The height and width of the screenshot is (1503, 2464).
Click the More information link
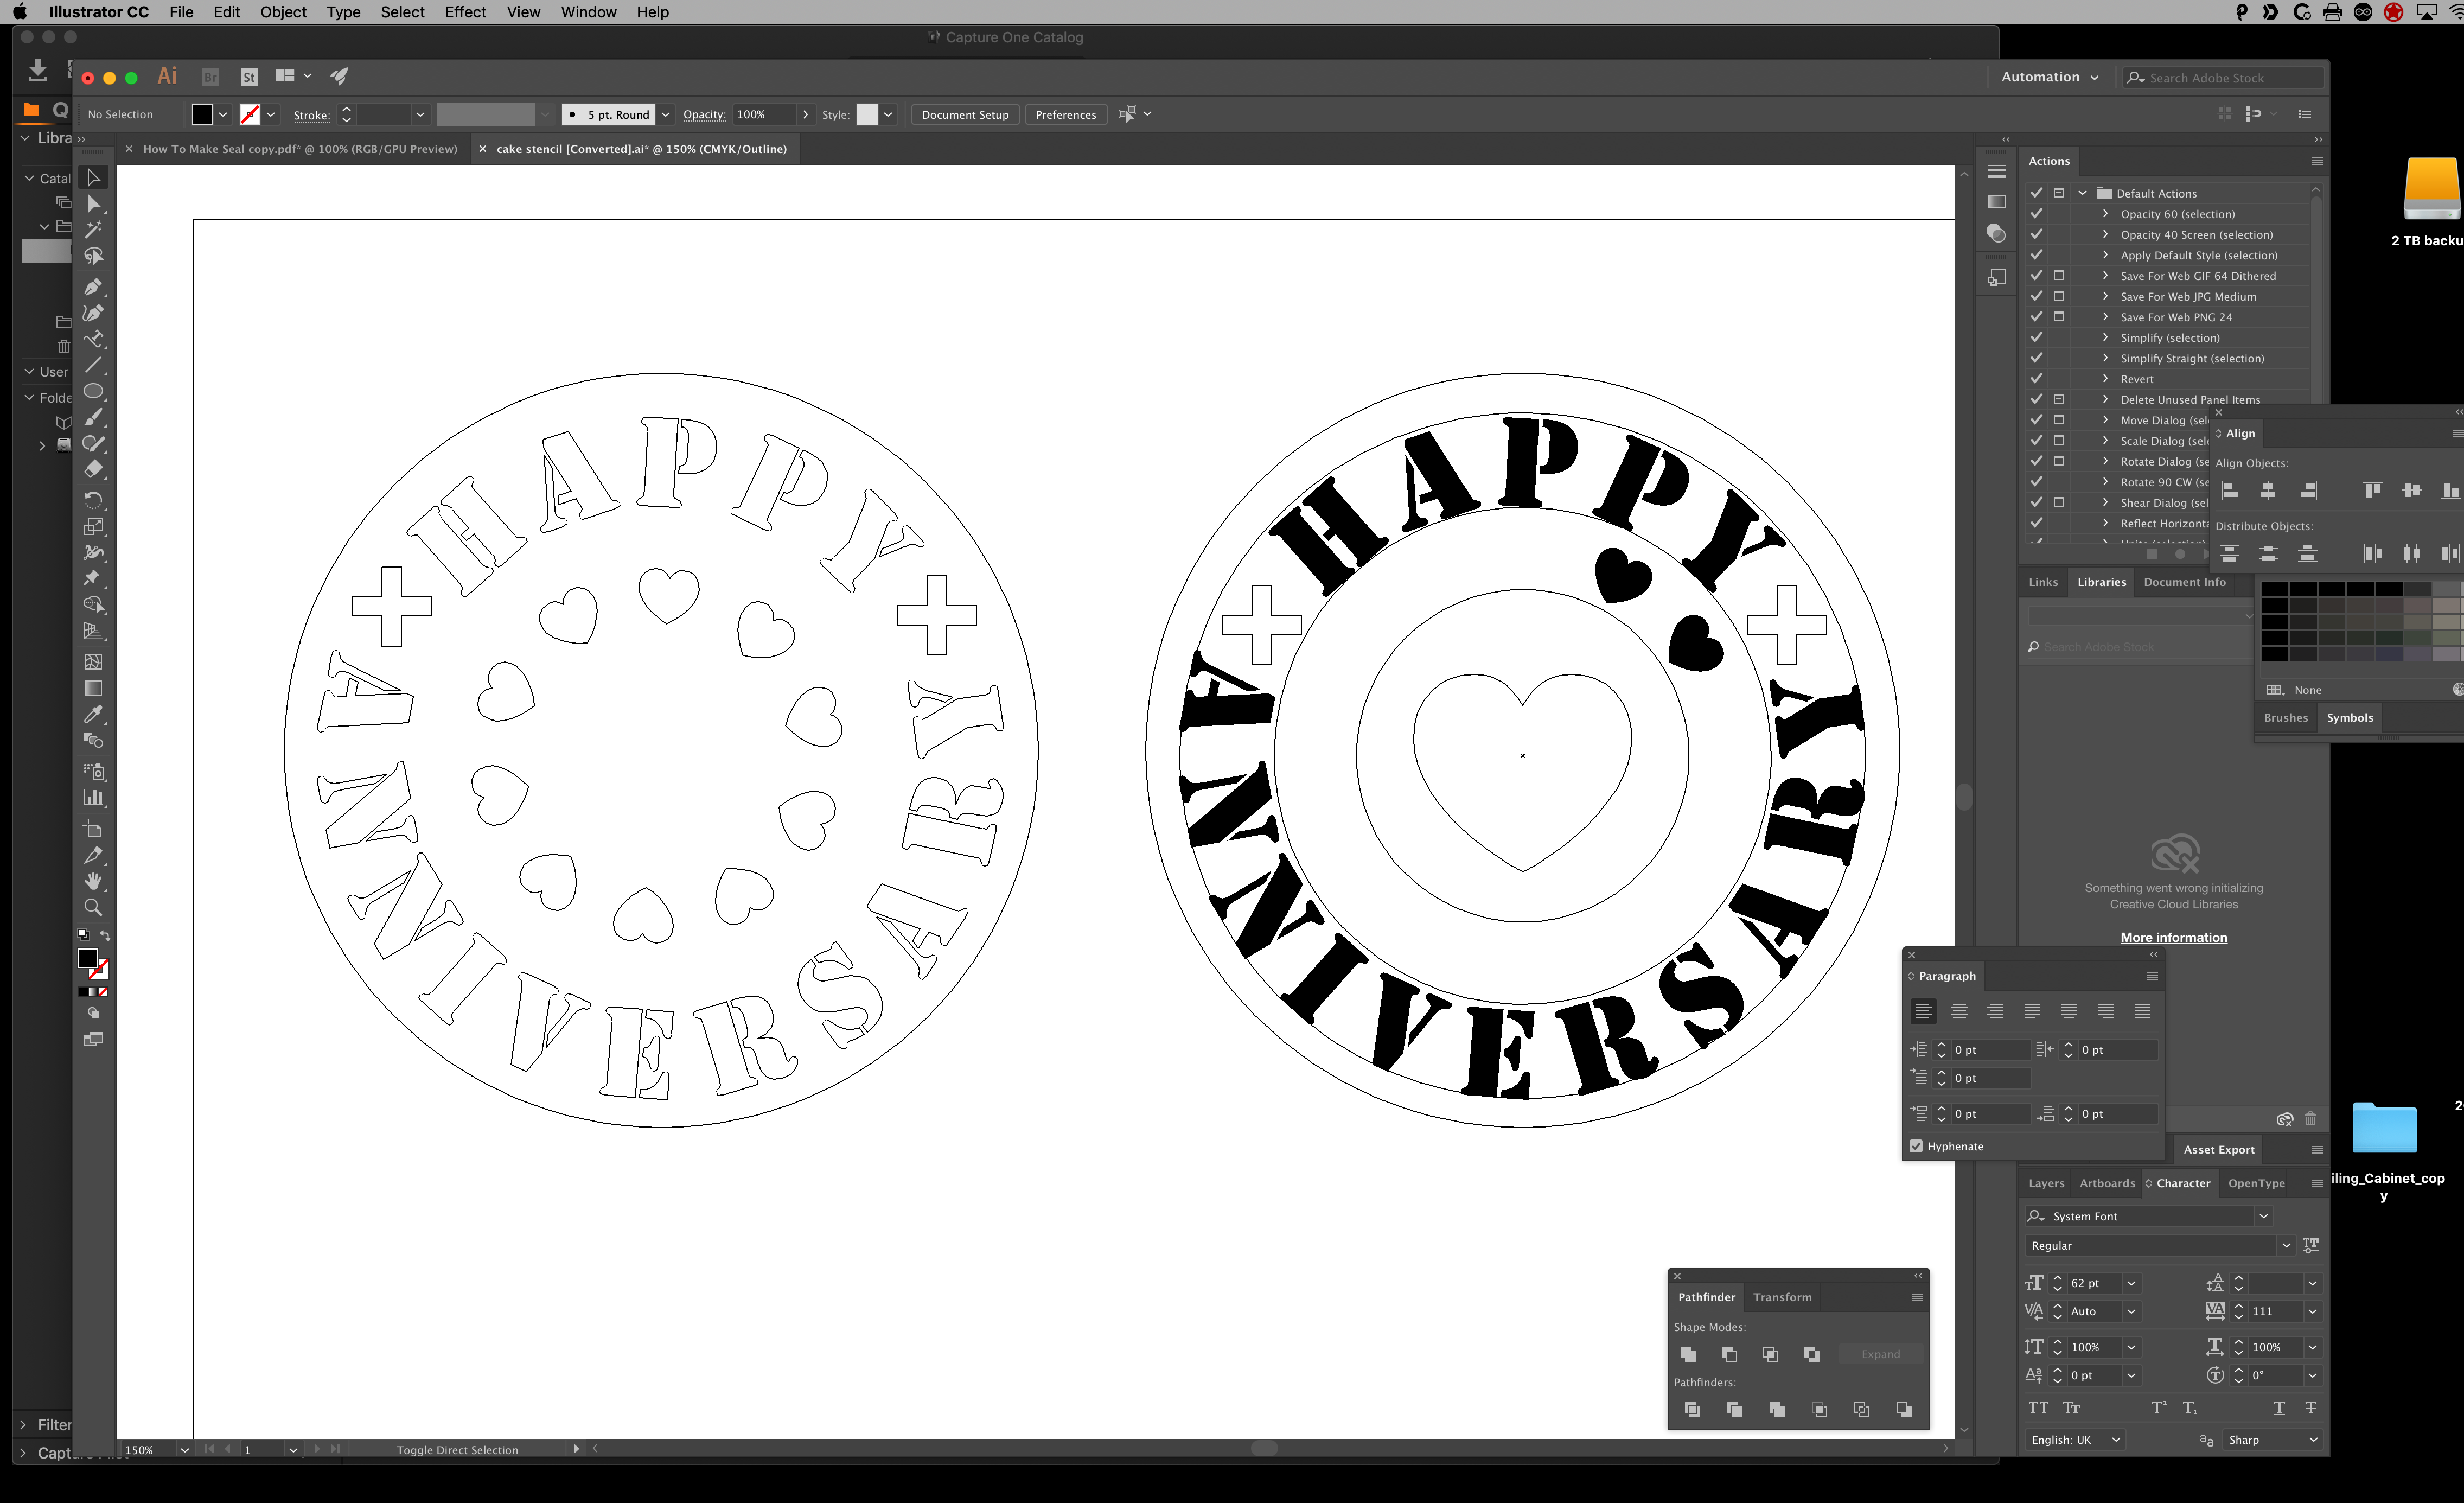pyautogui.click(x=2173, y=937)
